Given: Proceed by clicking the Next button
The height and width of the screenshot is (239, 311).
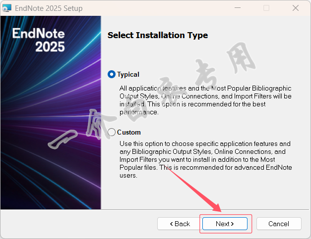Looking at the screenshot, I should (x=225, y=224).
